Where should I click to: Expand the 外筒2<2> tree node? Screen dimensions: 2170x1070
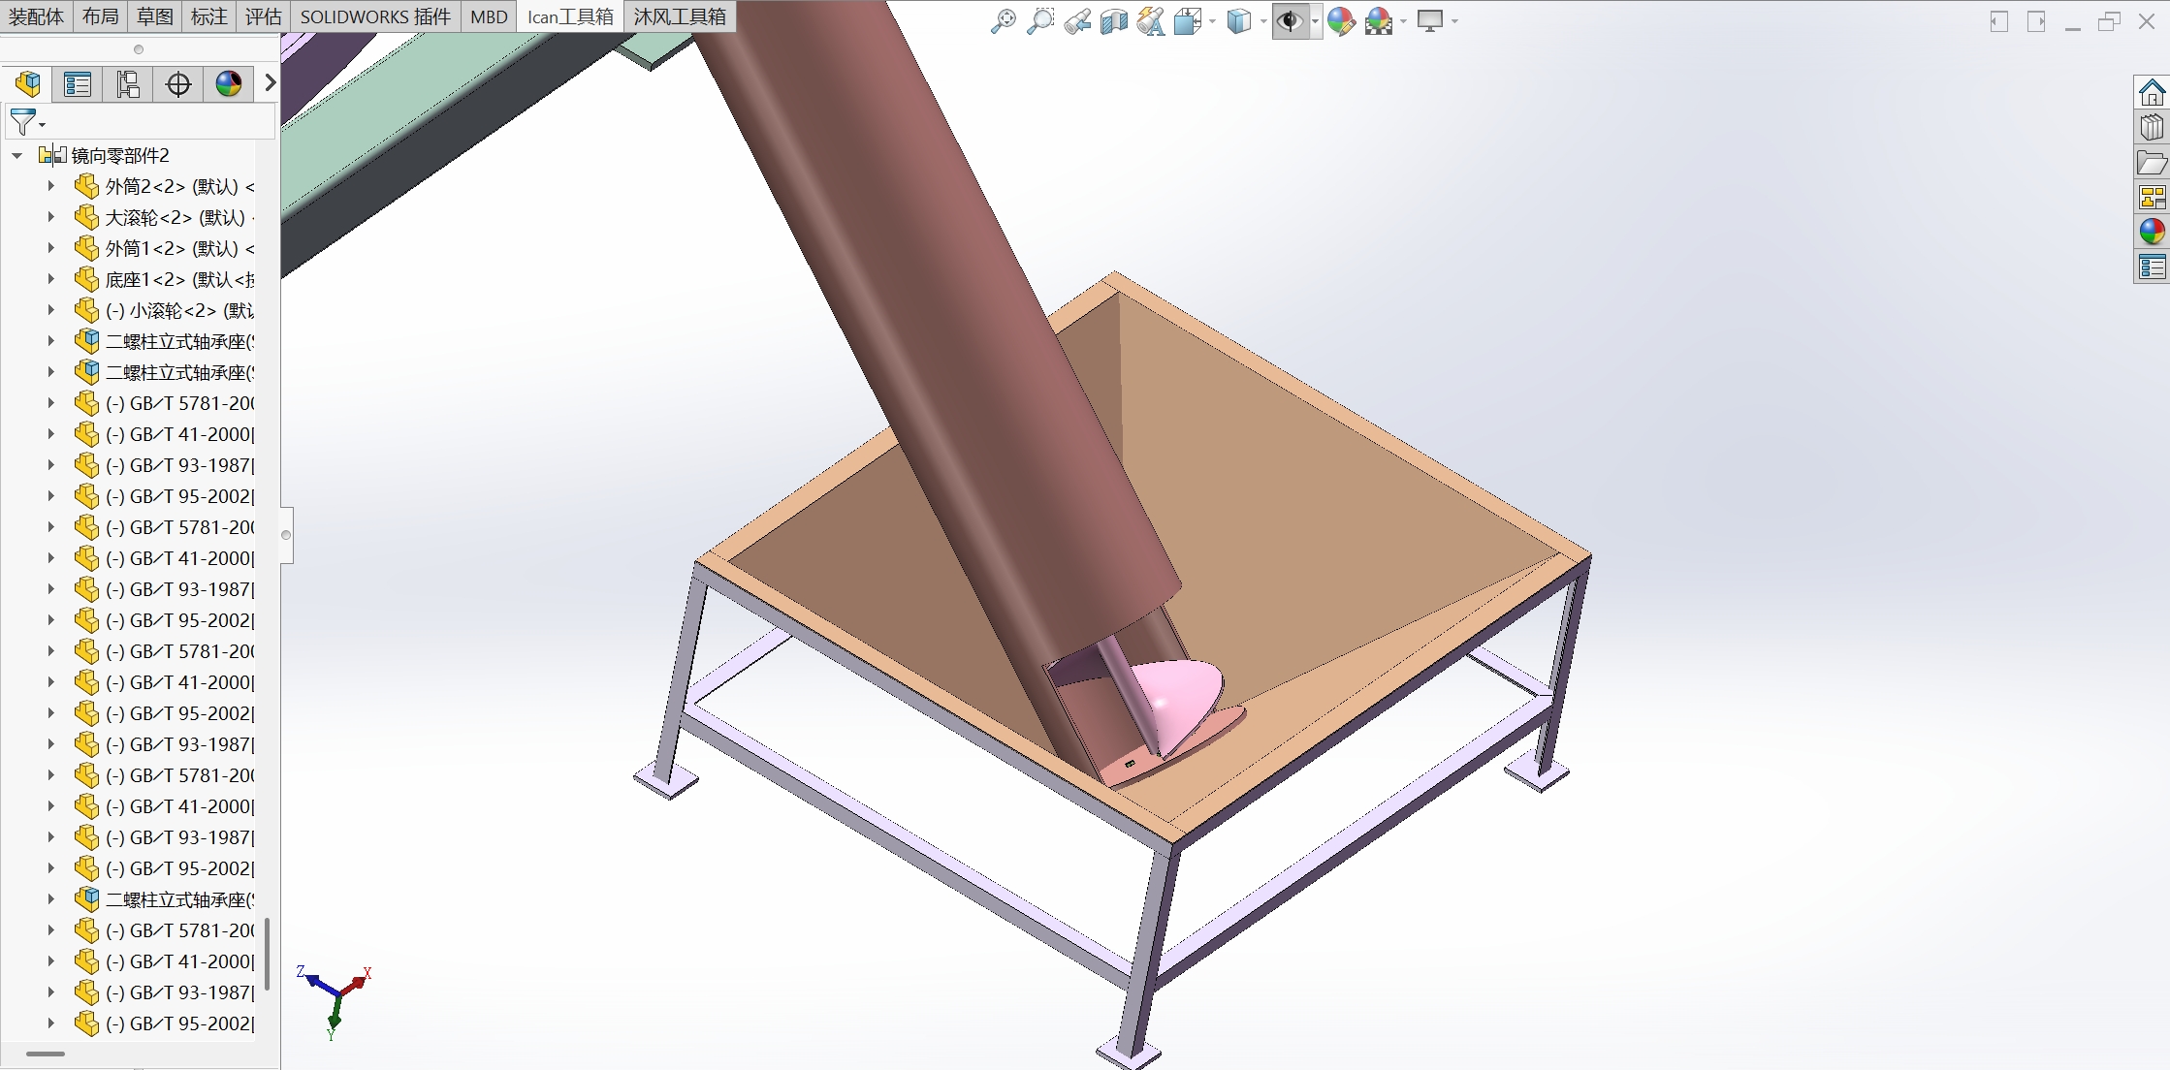tap(51, 186)
